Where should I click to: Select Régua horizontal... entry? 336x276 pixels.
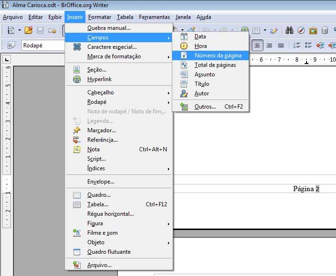click(x=119, y=214)
